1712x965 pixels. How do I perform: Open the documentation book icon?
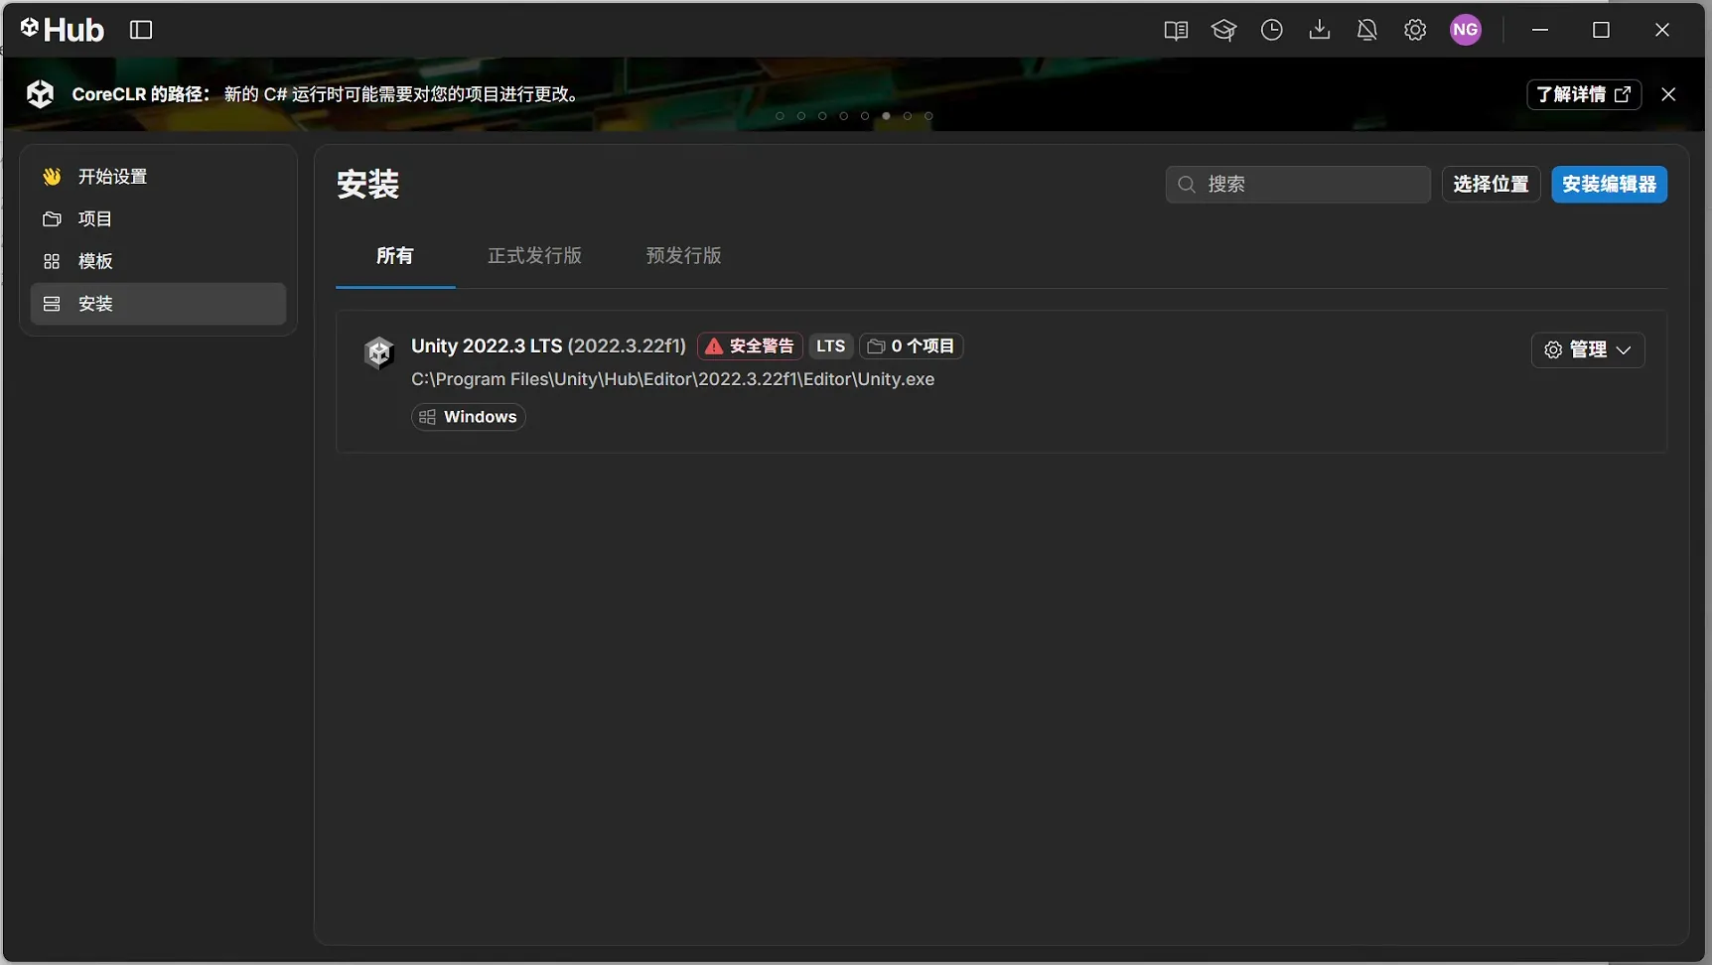[x=1176, y=30]
